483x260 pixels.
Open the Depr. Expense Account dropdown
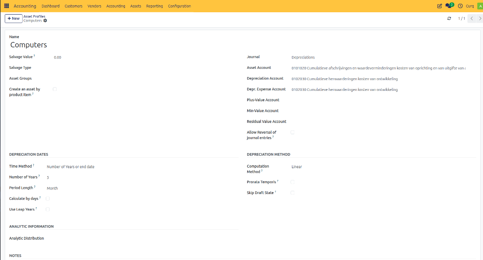pyautogui.click(x=383, y=89)
